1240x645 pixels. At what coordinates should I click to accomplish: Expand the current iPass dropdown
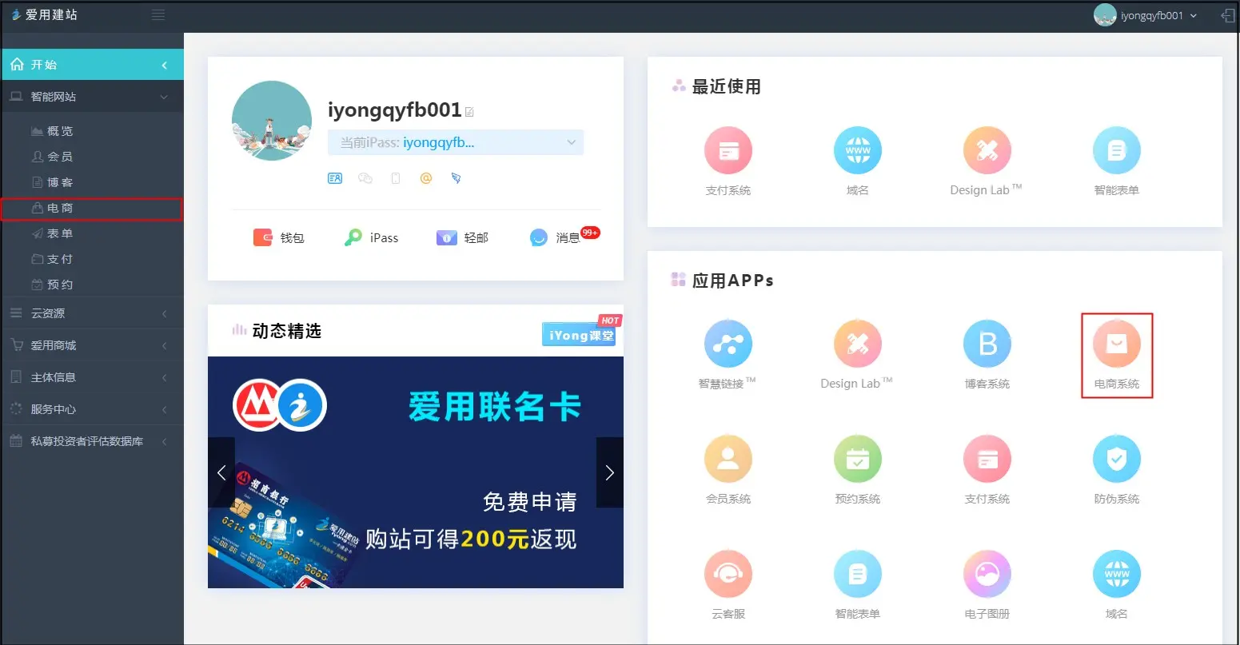[455, 142]
